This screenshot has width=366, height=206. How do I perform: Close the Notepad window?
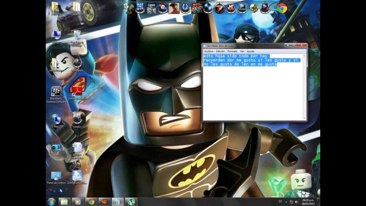[x=302, y=45]
